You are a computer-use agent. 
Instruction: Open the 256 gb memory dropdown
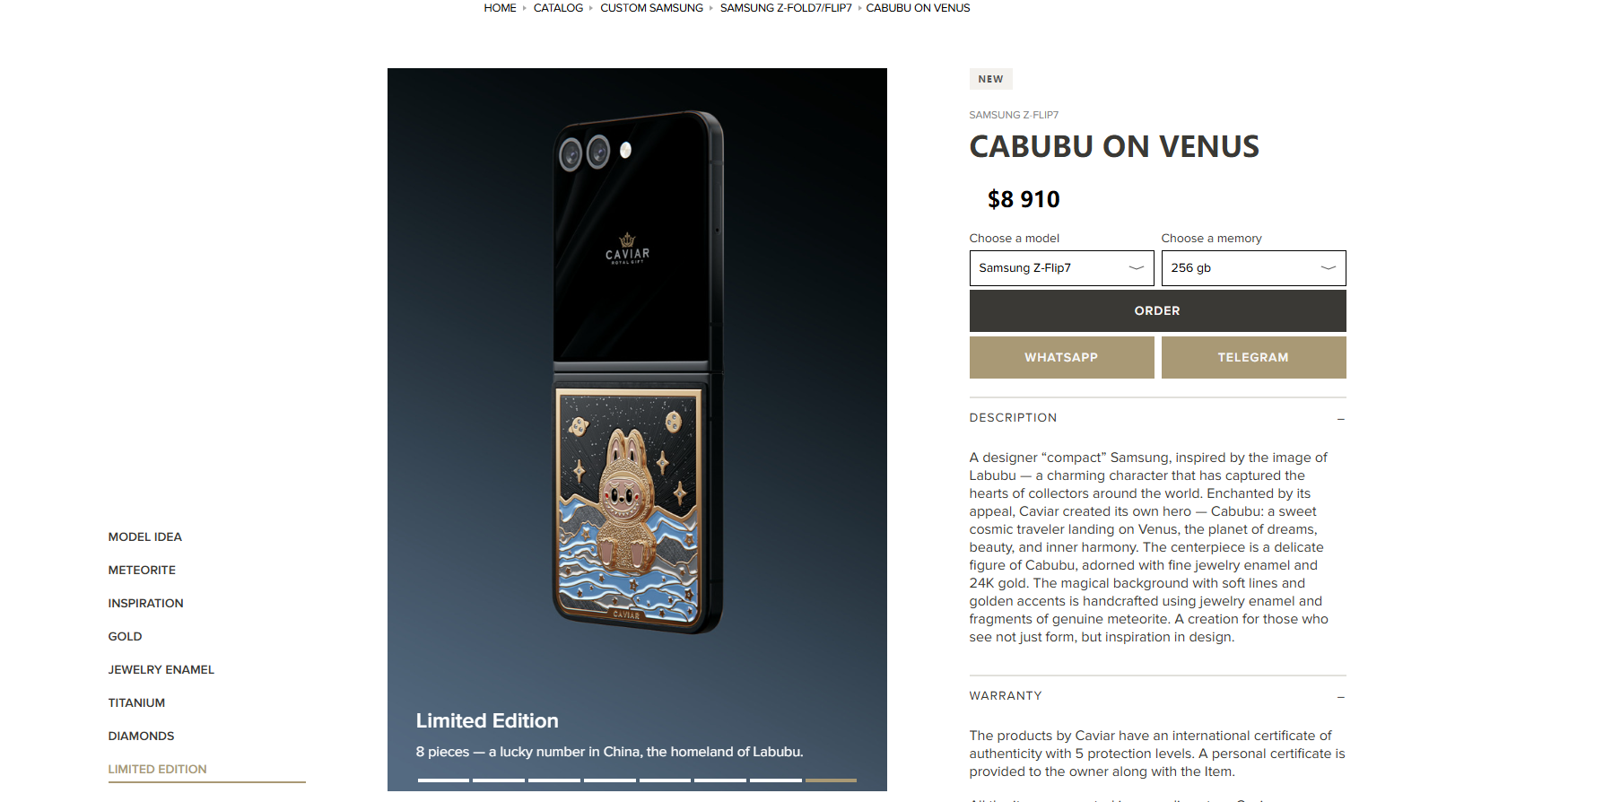tap(1253, 268)
